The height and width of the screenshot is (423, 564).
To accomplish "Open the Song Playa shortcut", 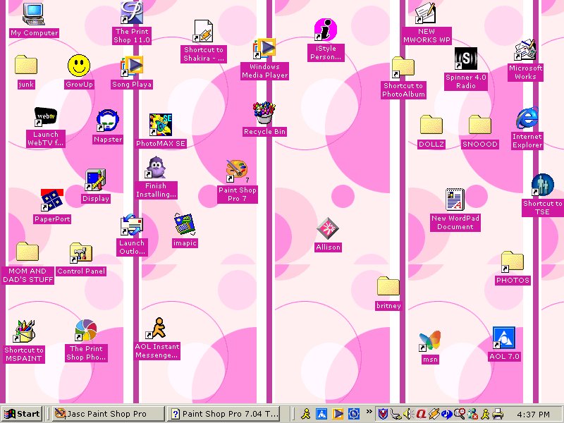I will (132, 66).
